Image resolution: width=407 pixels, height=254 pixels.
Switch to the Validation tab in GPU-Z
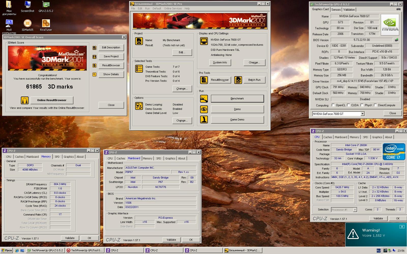(x=349, y=10)
